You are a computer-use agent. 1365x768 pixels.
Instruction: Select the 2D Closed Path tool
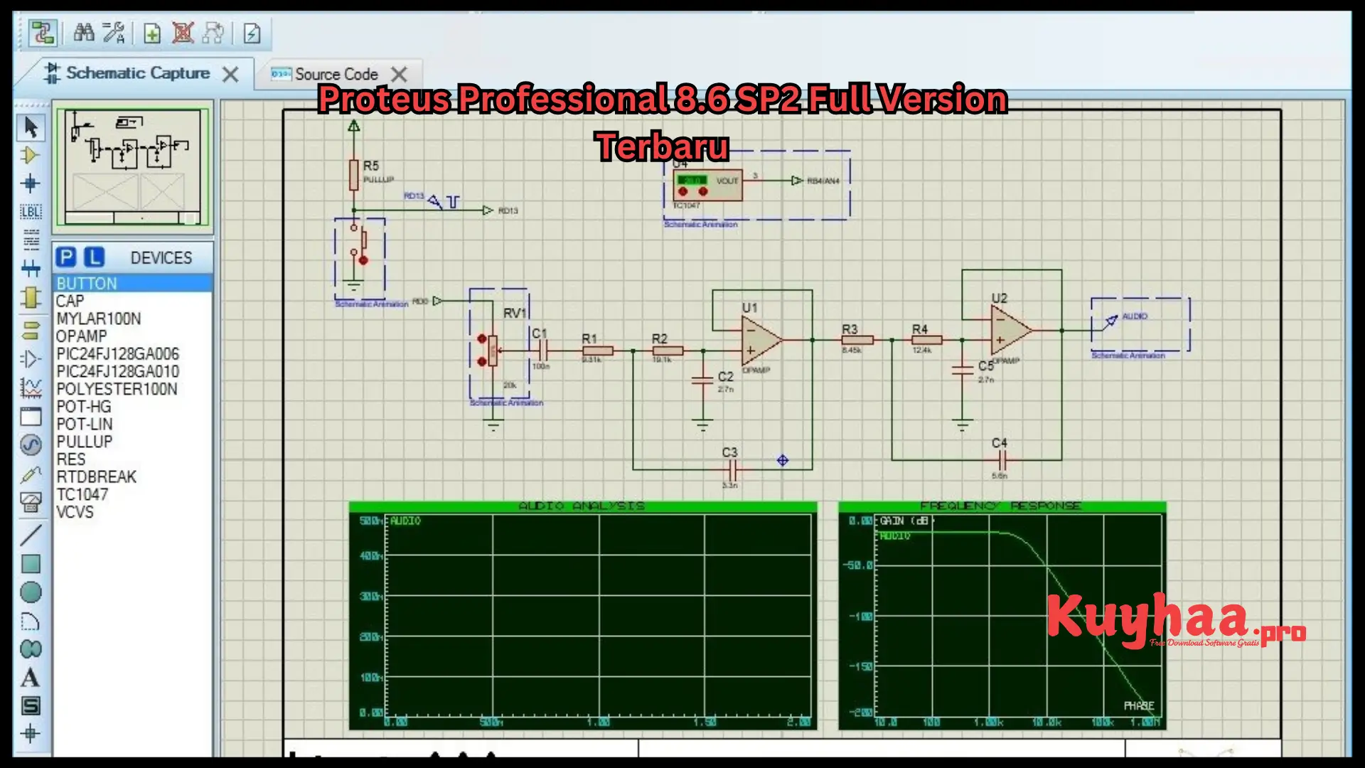coord(31,649)
